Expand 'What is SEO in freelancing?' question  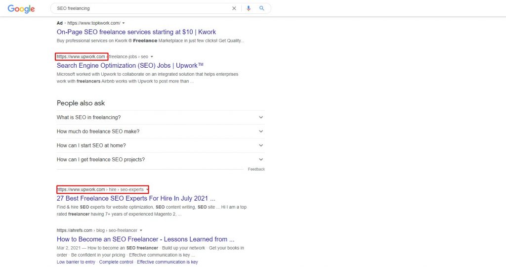tap(161, 118)
